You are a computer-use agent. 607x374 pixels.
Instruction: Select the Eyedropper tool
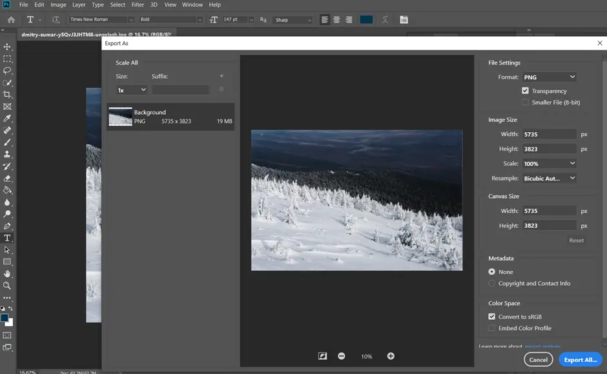pyautogui.click(x=8, y=119)
